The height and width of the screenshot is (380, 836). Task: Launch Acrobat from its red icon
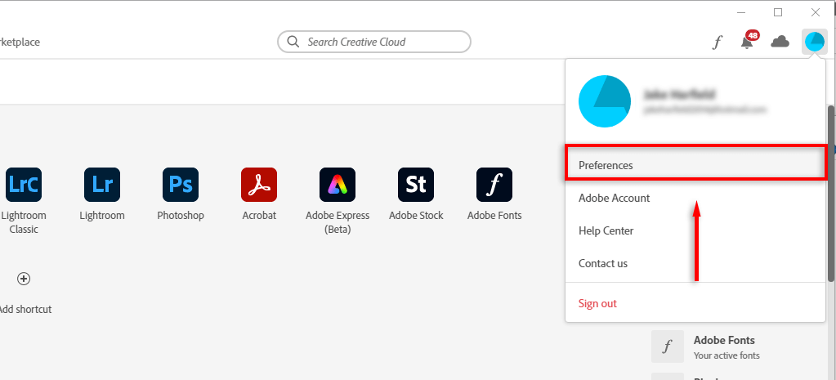(258, 185)
